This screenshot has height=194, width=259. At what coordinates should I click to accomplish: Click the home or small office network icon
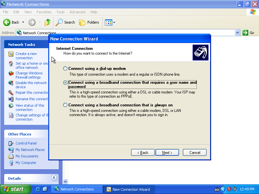tap(11, 64)
